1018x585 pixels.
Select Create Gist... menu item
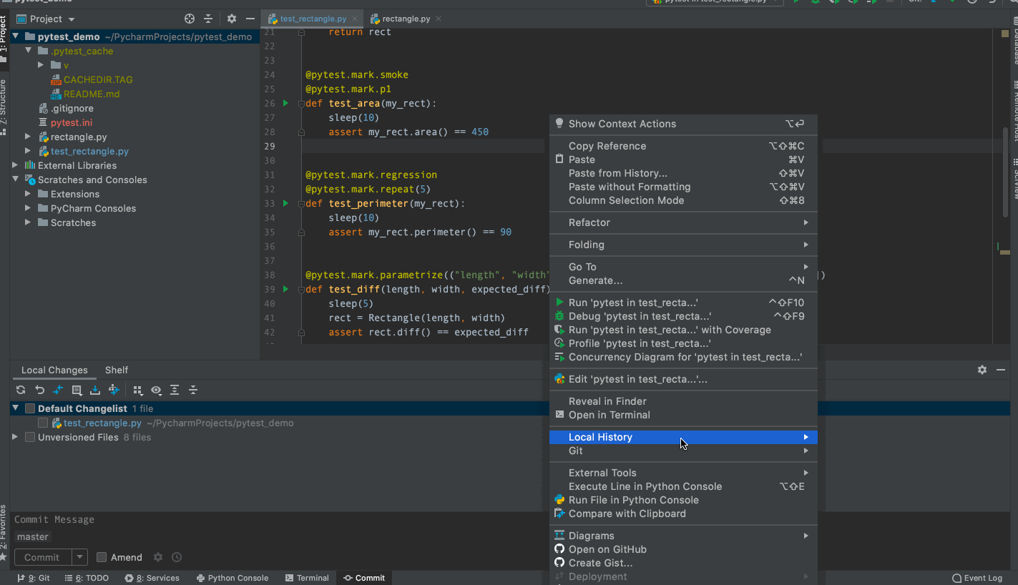click(x=683, y=563)
